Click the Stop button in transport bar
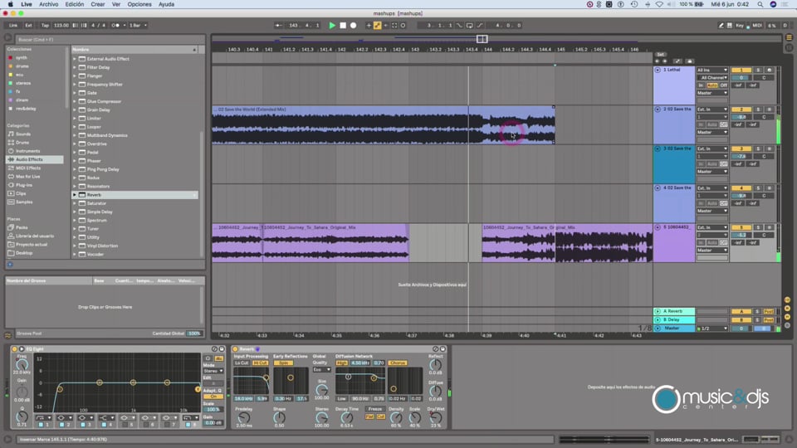This screenshot has width=797, height=448. (x=343, y=25)
